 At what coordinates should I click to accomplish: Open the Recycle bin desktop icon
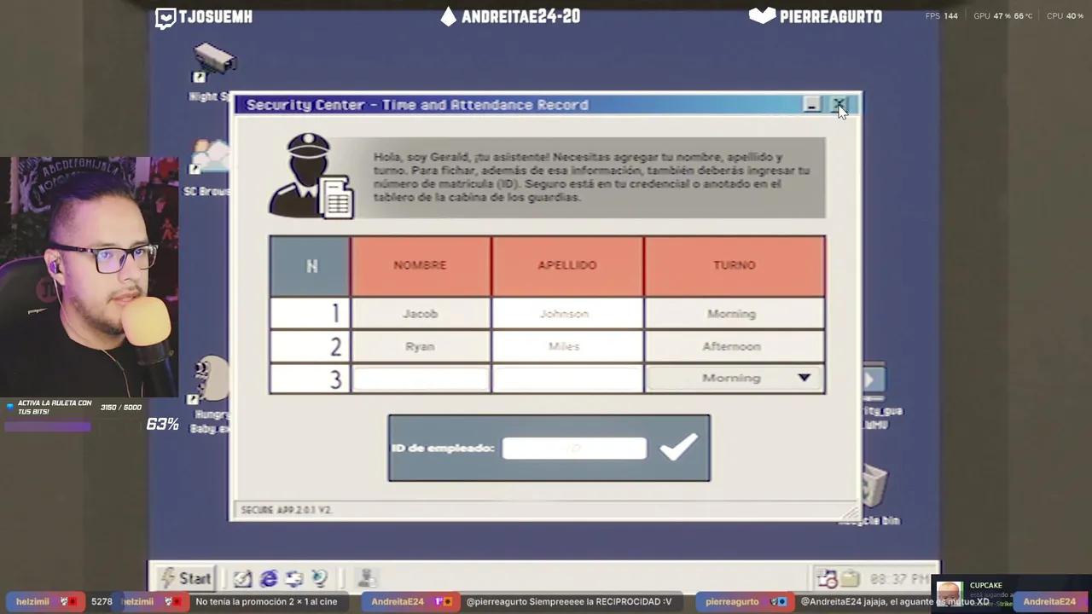point(872,495)
